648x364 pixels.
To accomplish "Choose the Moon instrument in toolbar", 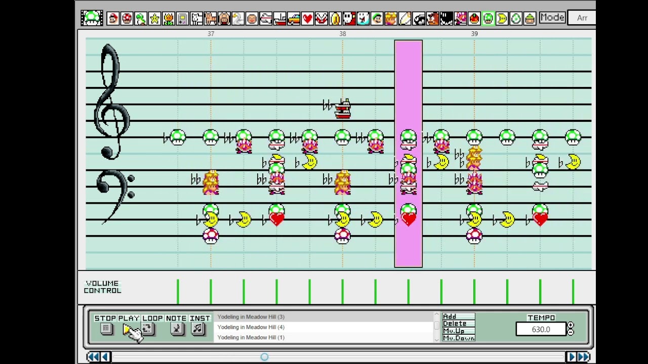I will (502, 19).
